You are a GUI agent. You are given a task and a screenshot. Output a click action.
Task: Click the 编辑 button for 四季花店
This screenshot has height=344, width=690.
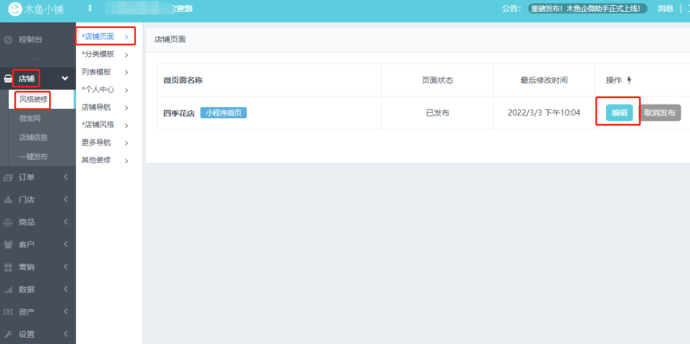(x=619, y=113)
